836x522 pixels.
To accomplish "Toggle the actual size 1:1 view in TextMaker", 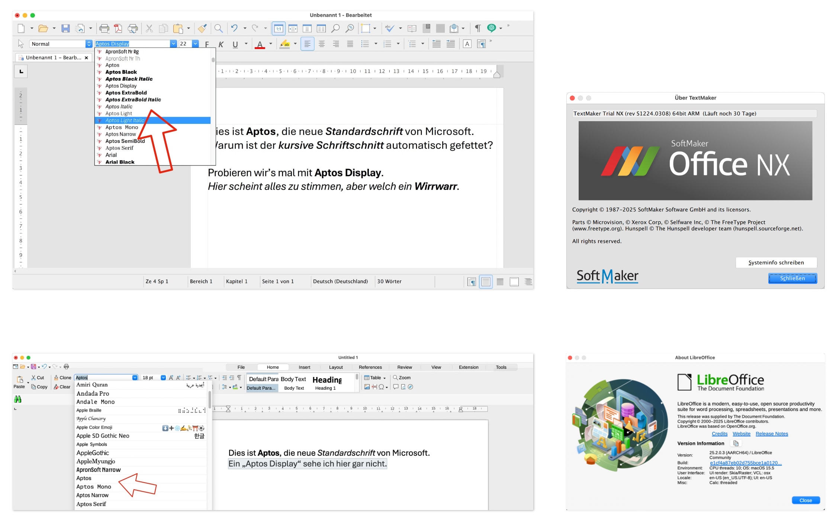I will click(x=279, y=28).
